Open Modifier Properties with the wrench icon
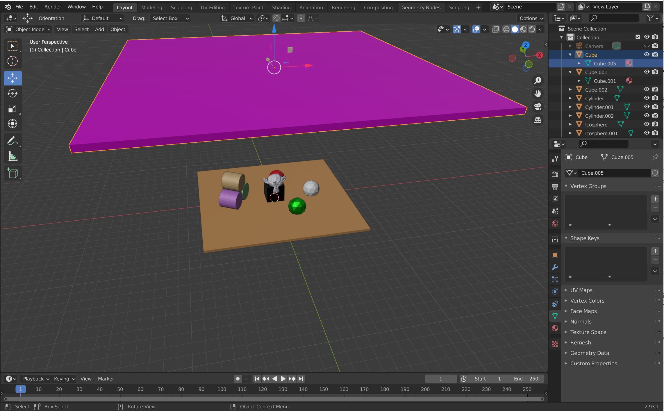664x411 pixels. click(x=555, y=267)
